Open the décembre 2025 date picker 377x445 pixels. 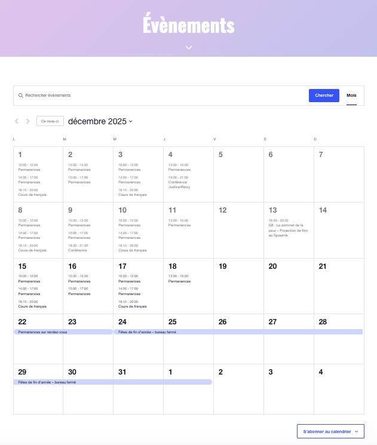pyautogui.click(x=100, y=121)
